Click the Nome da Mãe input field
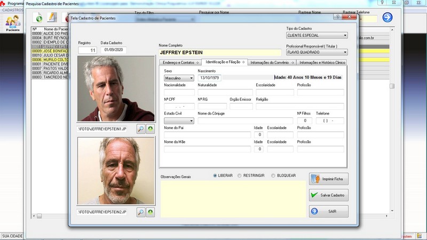Viewport: 427px width, 240px height. click(207, 149)
